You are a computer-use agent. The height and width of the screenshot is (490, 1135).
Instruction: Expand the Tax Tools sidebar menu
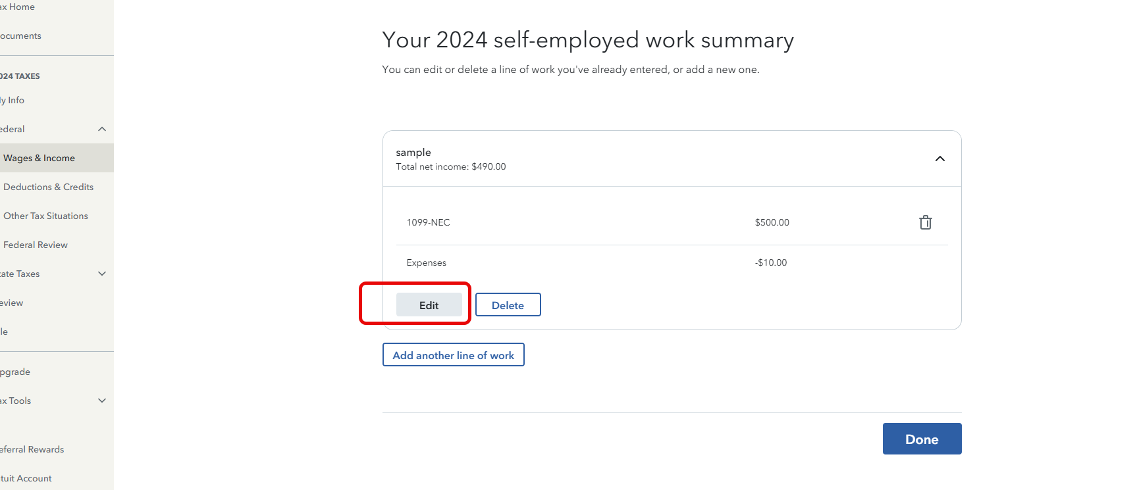click(102, 401)
